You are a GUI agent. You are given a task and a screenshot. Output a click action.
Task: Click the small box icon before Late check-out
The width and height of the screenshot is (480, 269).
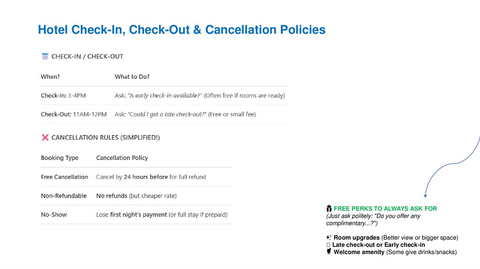328,245
